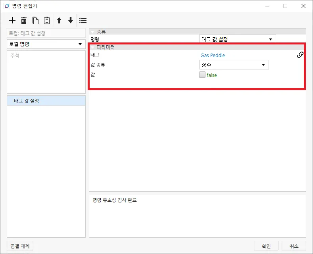313x254 pixels.
Task: Move command down with the down arrow
Action: coord(71,20)
